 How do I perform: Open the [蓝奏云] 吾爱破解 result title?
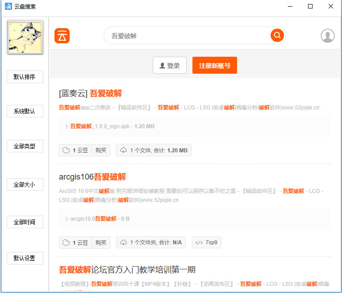tap(90, 93)
